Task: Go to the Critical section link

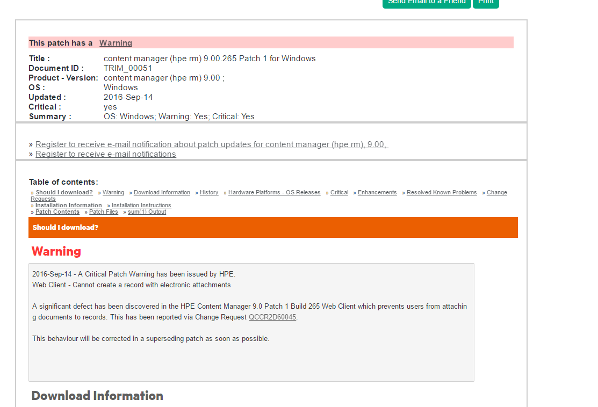Action: [339, 192]
